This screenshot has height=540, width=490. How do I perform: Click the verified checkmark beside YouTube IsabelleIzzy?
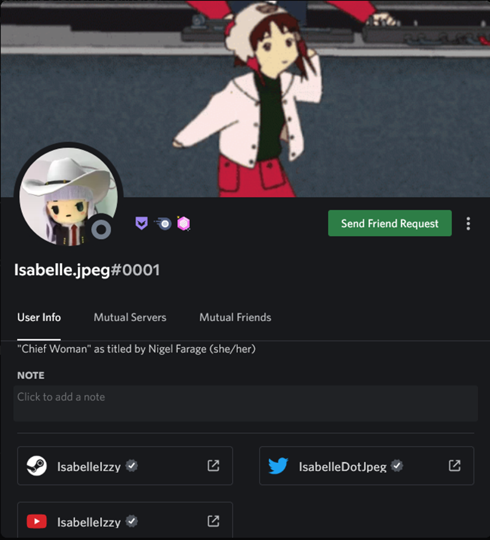click(131, 521)
